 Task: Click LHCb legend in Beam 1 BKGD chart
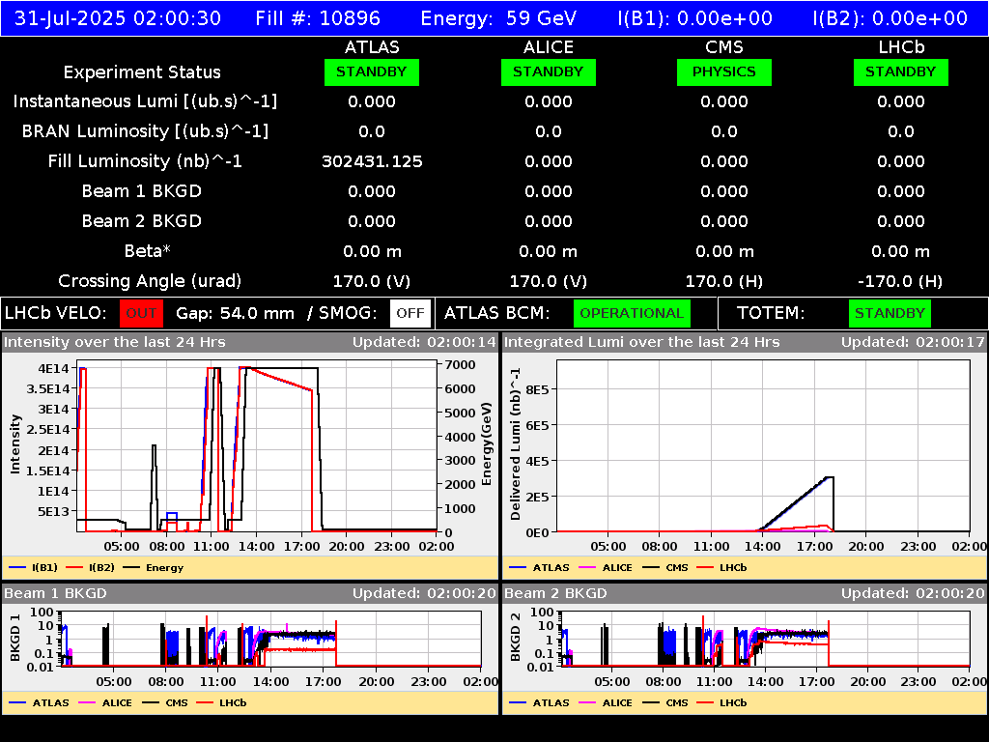coord(221,702)
